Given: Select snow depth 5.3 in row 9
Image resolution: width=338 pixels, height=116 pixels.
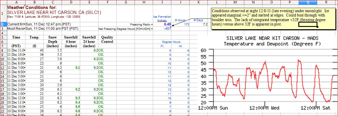Looking at the screenshot, I should pyautogui.click(x=53, y=55).
